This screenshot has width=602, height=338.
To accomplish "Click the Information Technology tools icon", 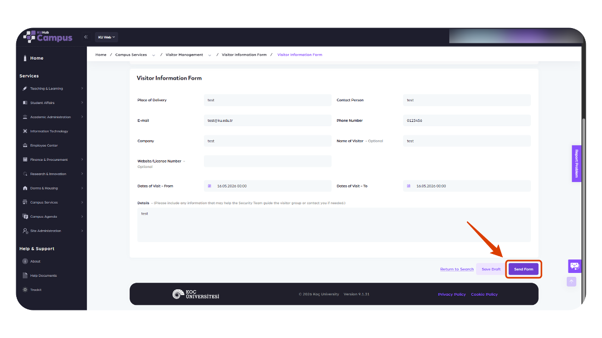I will [25, 131].
